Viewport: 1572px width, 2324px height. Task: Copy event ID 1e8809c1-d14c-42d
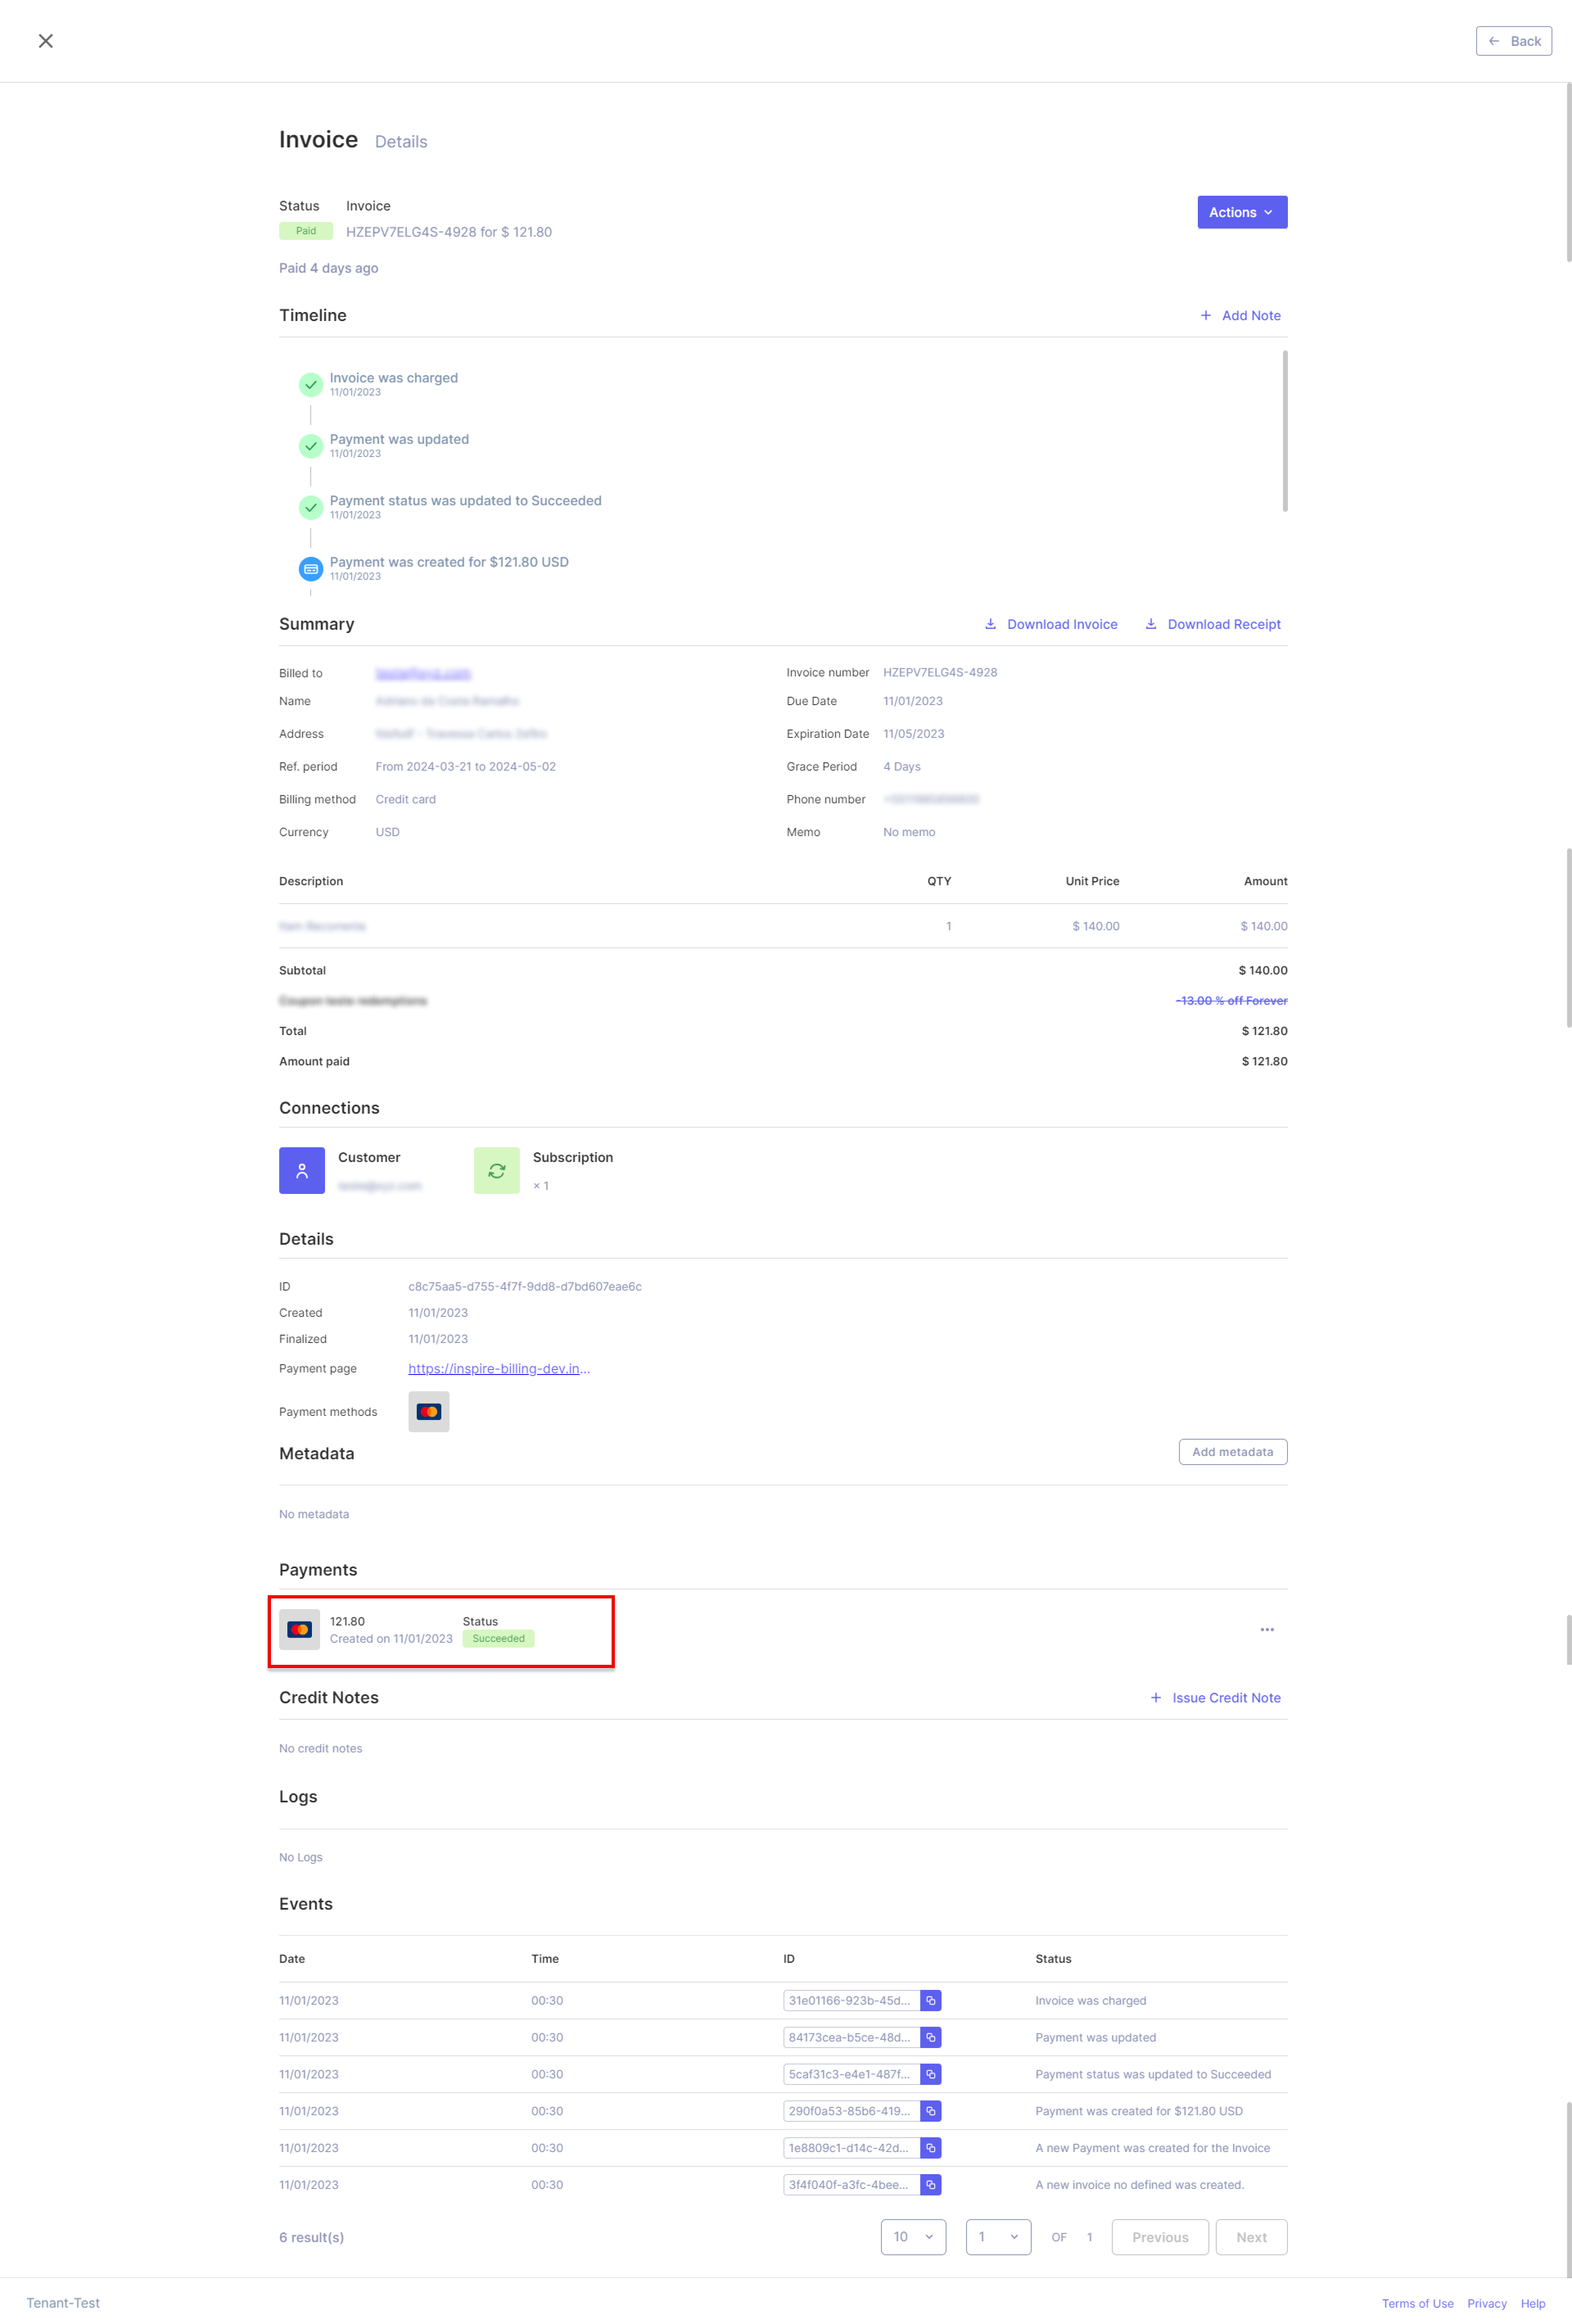[x=931, y=2148]
